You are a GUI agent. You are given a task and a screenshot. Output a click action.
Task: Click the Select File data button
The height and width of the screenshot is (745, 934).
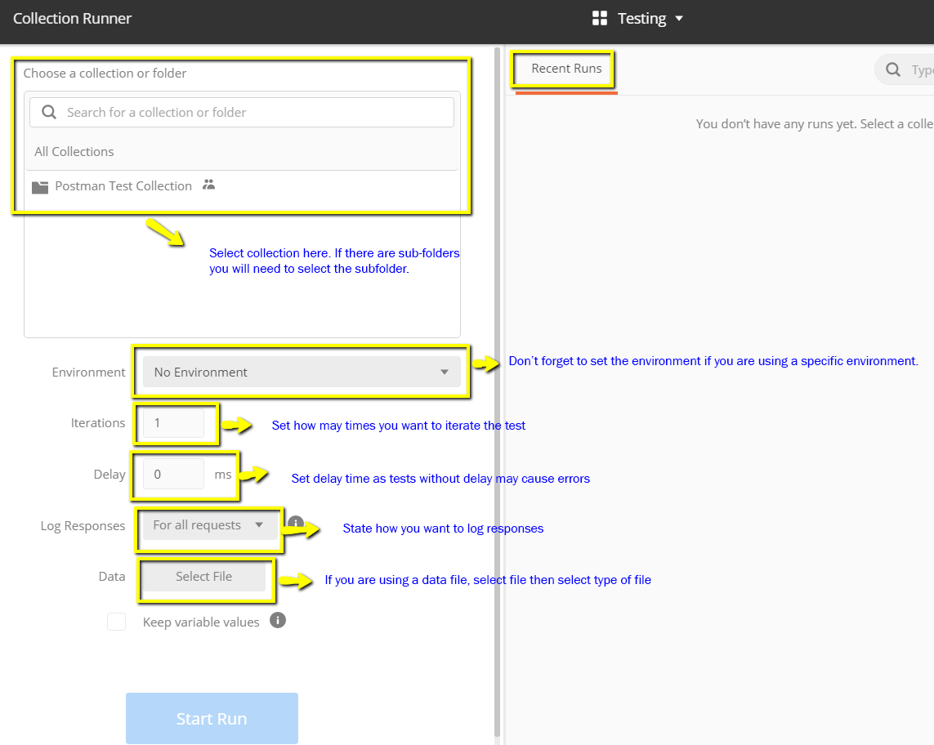click(x=203, y=577)
